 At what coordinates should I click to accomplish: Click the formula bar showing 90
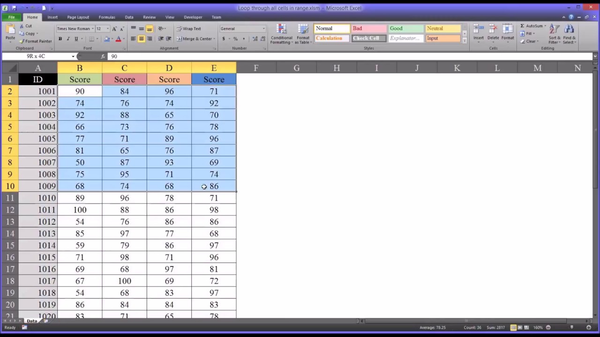[351, 56]
